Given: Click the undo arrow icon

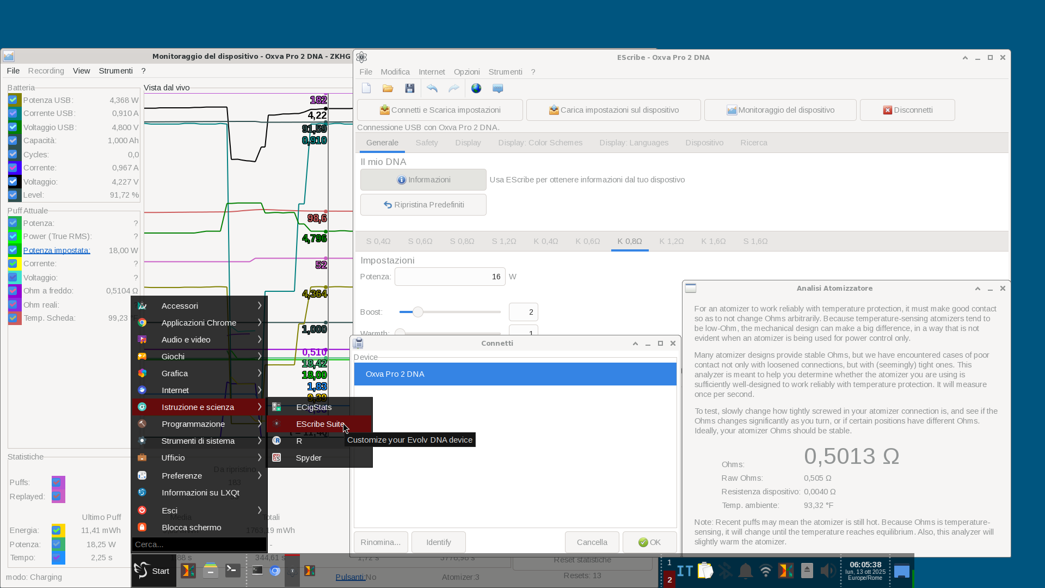Looking at the screenshot, I should click(432, 88).
